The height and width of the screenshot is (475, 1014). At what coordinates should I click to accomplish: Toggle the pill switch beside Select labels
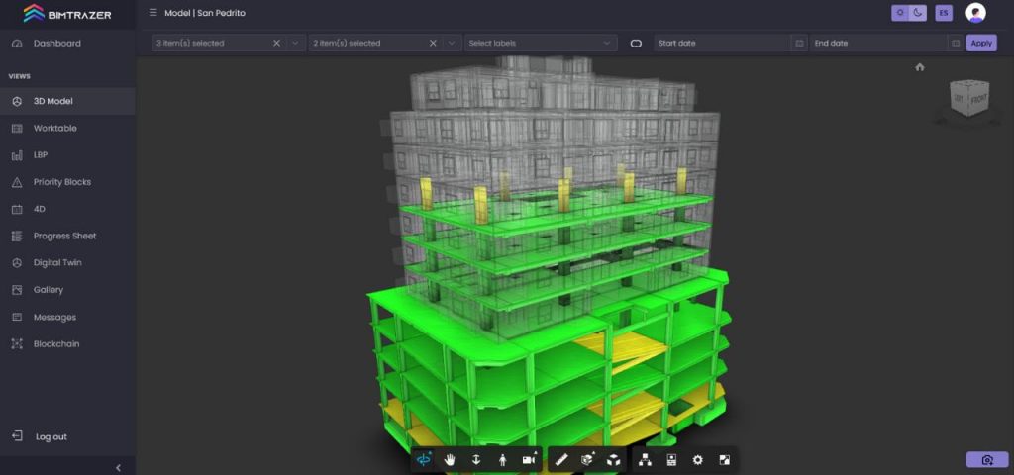point(636,44)
